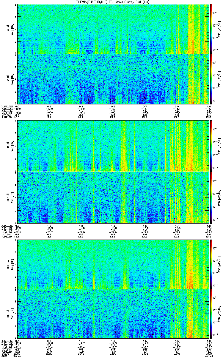223x358 pixels.
Task: Click the MLAT_SM row label under THE panels
Action: 7,348
